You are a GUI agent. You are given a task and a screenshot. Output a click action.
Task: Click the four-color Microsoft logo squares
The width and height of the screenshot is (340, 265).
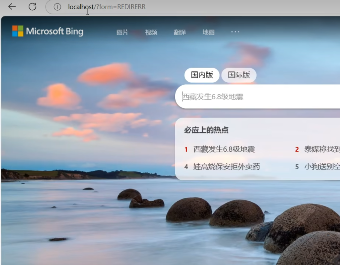[18, 31]
